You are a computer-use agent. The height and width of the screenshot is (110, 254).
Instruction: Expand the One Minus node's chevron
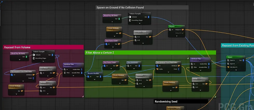click(x=48, y=76)
